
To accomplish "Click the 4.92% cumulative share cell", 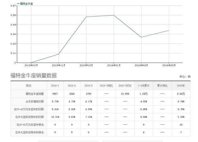I will [x=144, y=101].
